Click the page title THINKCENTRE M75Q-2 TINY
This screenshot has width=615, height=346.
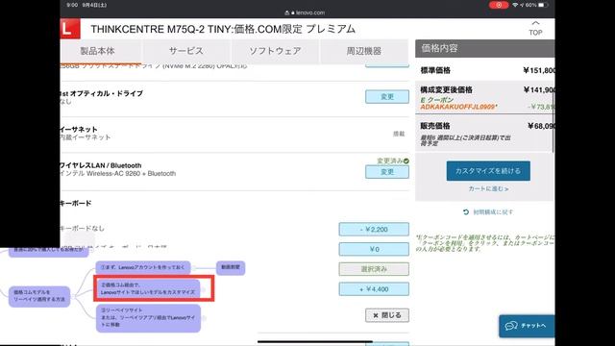(x=223, y=29)
